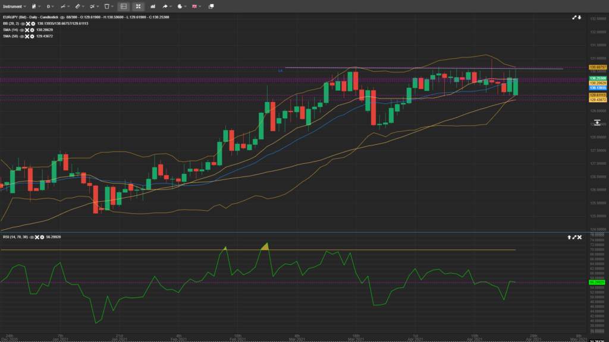Open the share arrow dropdown

click(x=171, y=7)
